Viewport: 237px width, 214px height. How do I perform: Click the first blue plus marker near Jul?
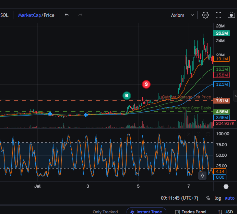pyautogui.click(x=50, y=114)
